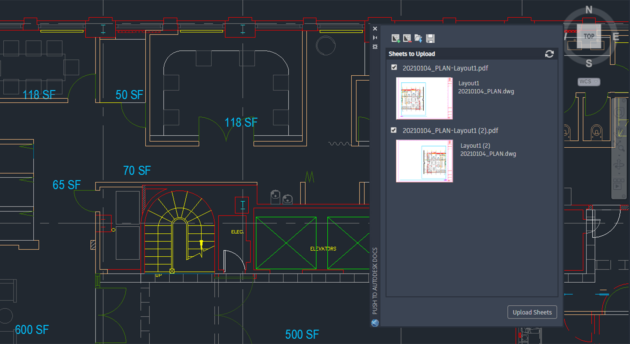This screenshot has width=630, height=344.
Task: Click the TOP face of ViewCube
Action: click(x=589, y=36)
